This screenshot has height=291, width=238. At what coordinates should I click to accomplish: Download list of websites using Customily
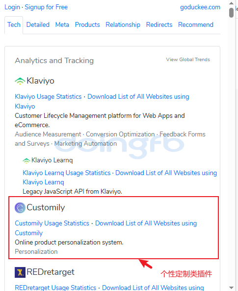[146, 223]
